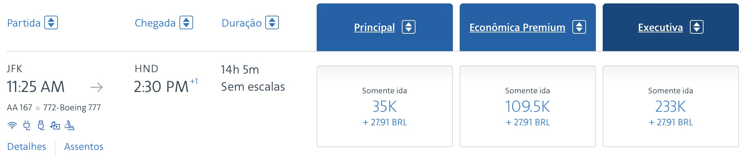The image size is (743, 156).
Task: Click the lie-flat seat amenity icon
Action: pos(69,125)
